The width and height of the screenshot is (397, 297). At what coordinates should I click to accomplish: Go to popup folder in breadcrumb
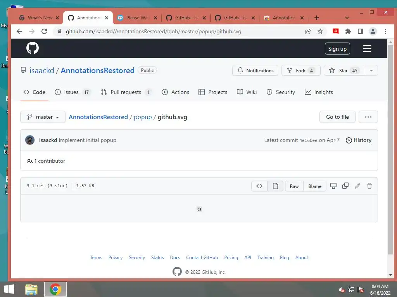(143, 117)
